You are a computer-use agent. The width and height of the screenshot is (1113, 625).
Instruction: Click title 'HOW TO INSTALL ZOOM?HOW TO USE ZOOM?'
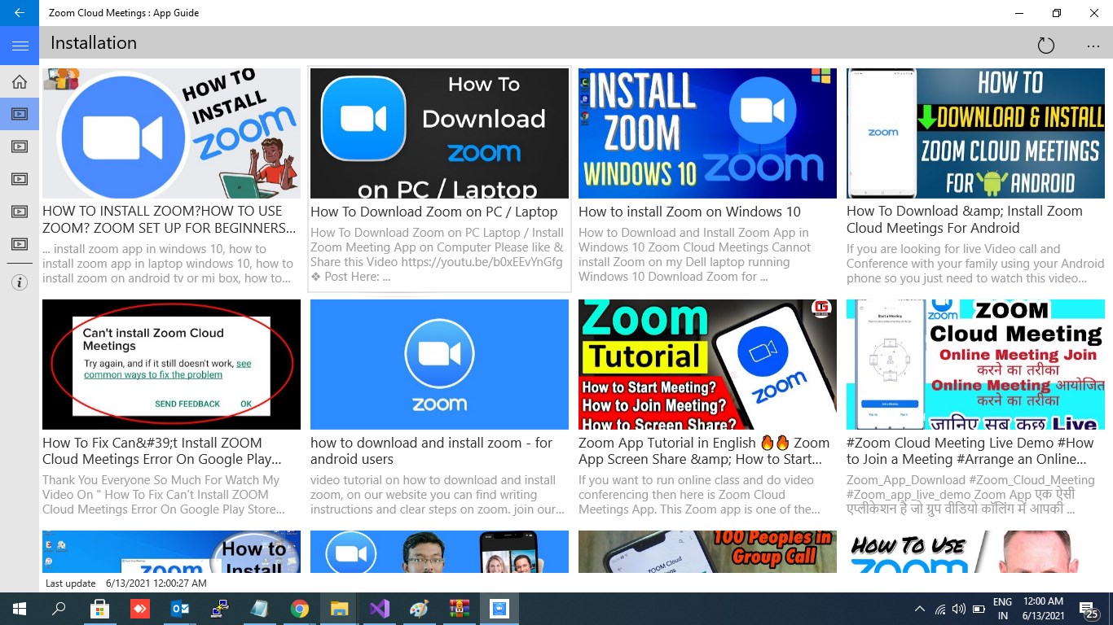pyautogui.click(x=169, y=220)
